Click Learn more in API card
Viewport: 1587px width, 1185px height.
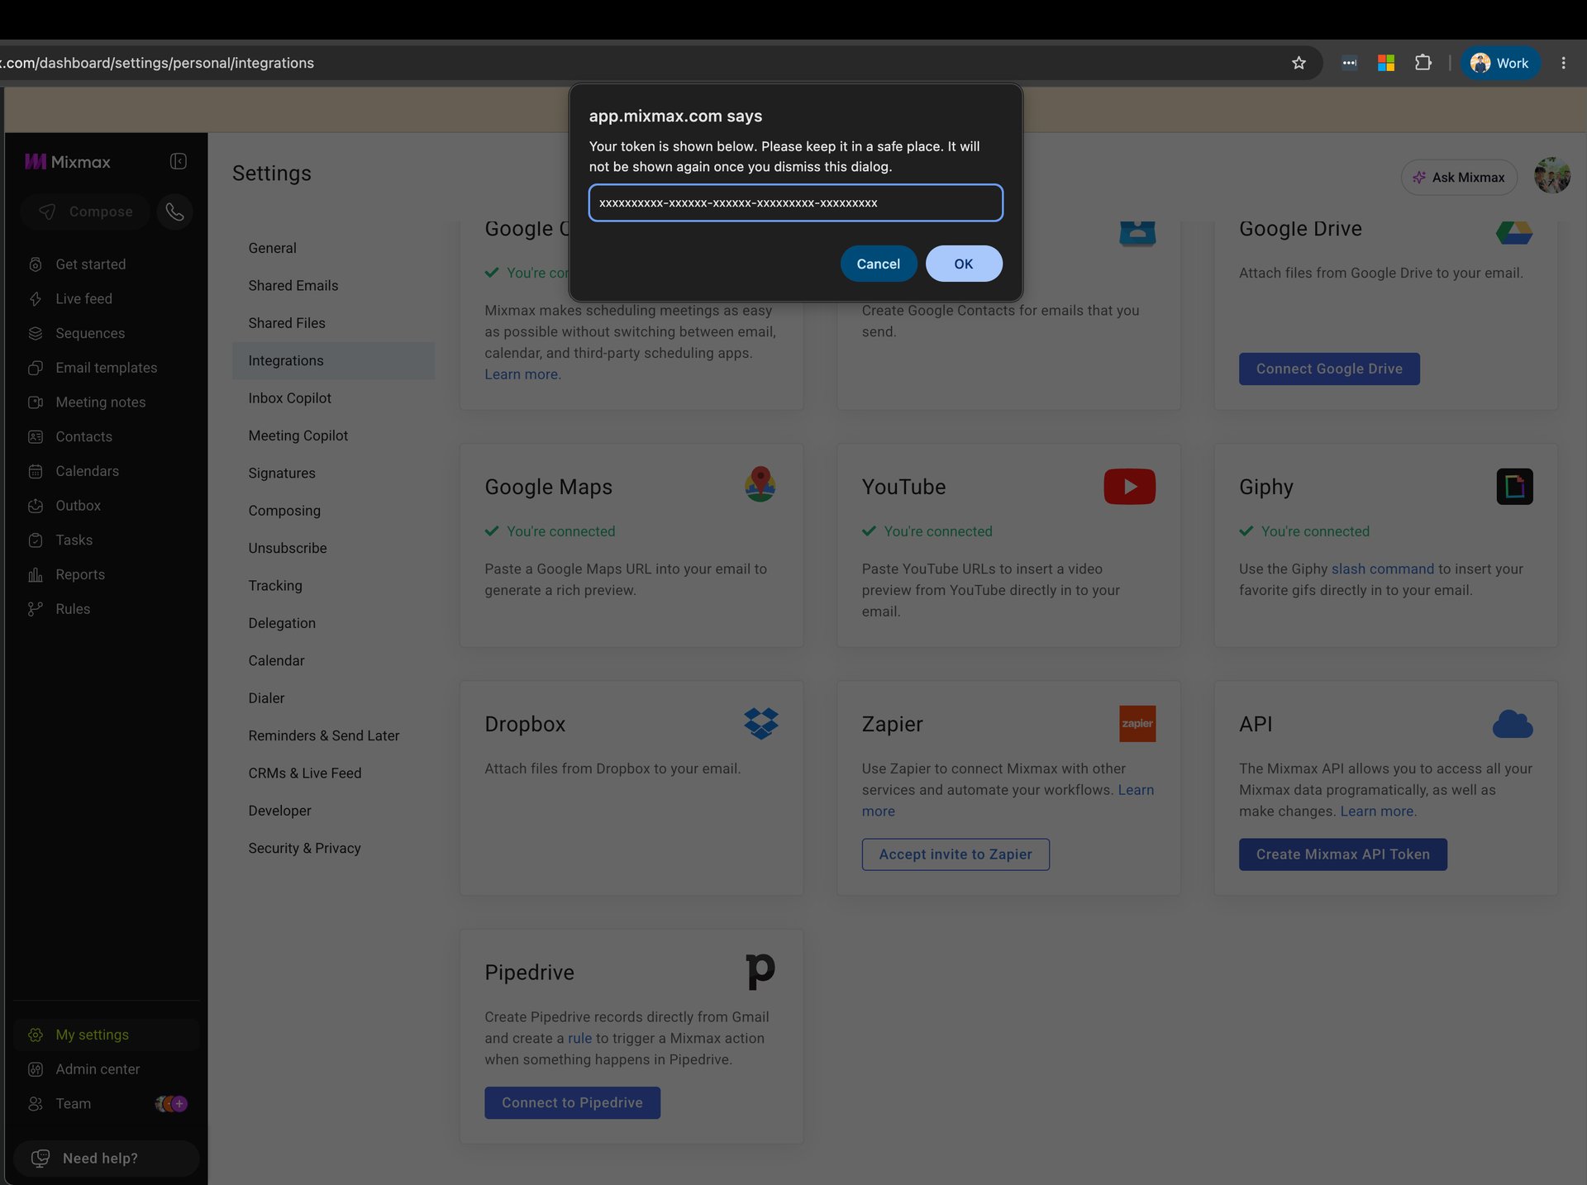(x=1378, y=811)
